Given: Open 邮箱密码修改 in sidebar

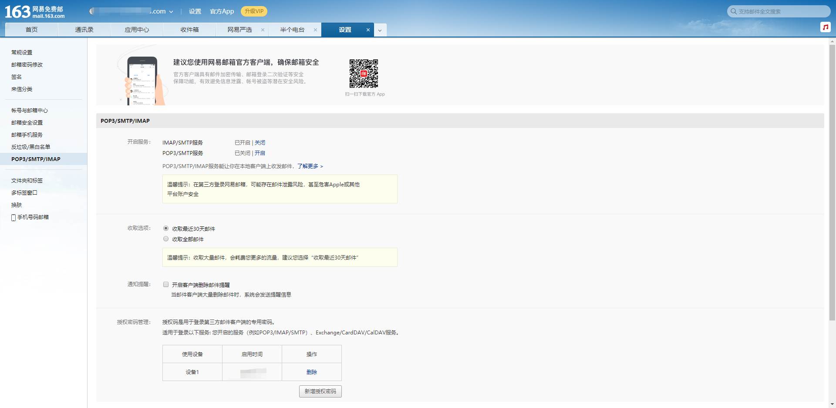Looking at the screenshot, I should (x=27, y=64).
